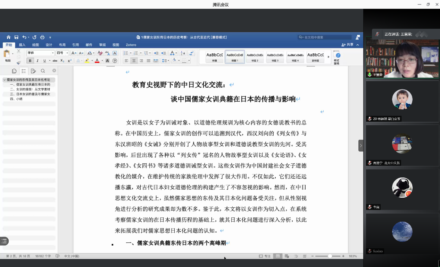Click the Print icon in quick access toolbar
This screenshot has height=267, width=440.
42,37
